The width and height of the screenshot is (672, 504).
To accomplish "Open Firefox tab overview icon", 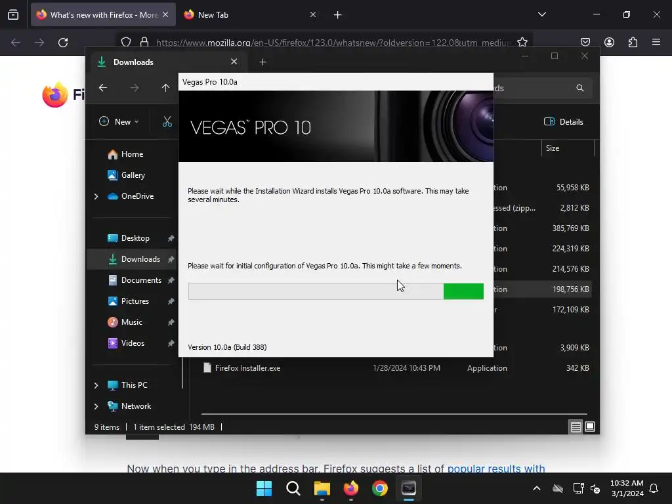I will [x=13, y=14].
